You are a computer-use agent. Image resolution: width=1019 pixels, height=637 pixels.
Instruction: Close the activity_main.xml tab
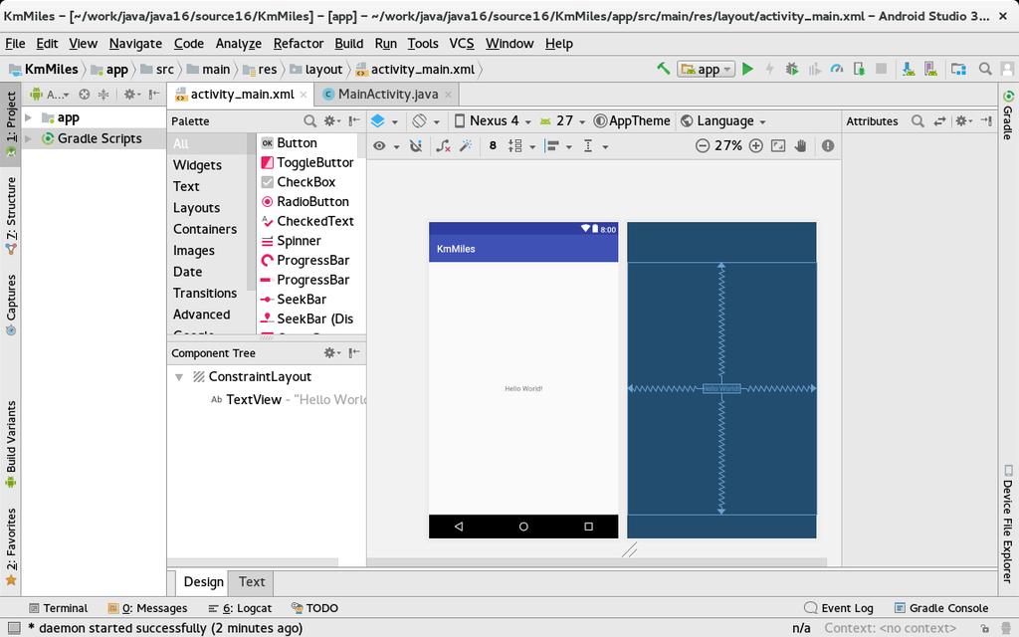pos(303,95)
